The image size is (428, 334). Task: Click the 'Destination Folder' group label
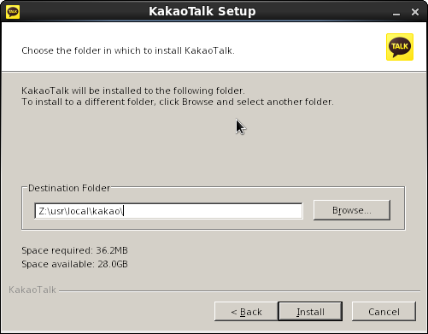[x=69, y=188]
